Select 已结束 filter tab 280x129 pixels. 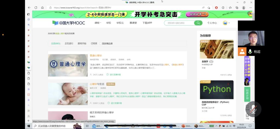click(94, 43)
